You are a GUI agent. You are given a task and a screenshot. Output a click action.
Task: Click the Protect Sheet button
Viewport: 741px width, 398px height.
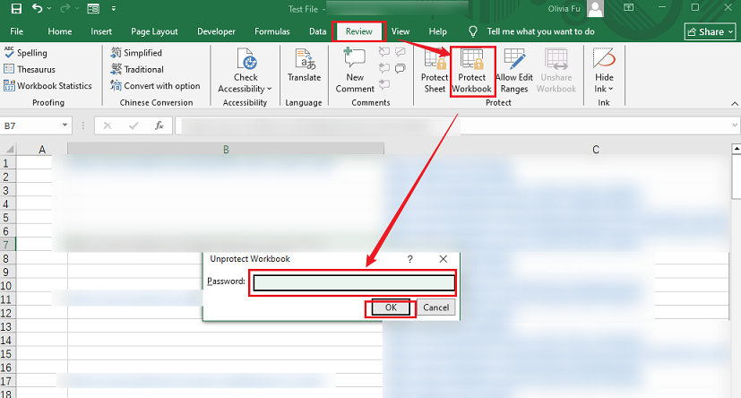(x=435, y=71)
